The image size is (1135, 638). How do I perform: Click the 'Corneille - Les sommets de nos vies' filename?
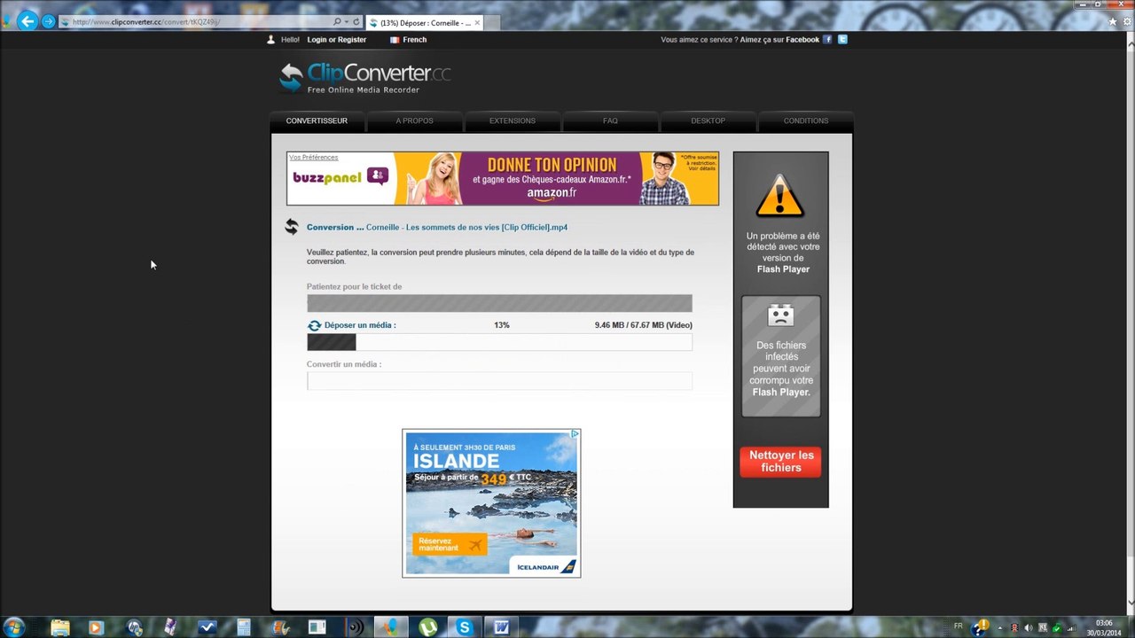(466, 228)
